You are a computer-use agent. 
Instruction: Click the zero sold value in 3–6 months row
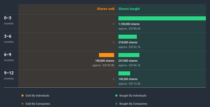[x=114, y=42]
